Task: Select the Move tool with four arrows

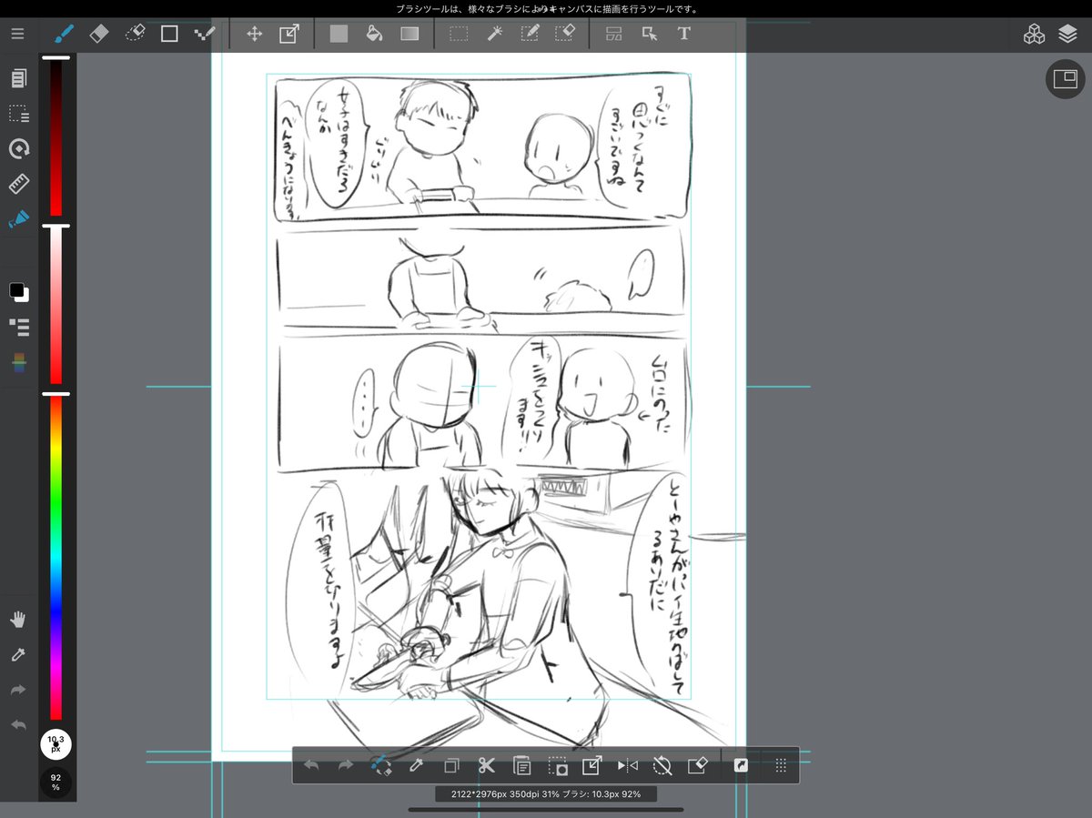Action: [x=255, y=35]
